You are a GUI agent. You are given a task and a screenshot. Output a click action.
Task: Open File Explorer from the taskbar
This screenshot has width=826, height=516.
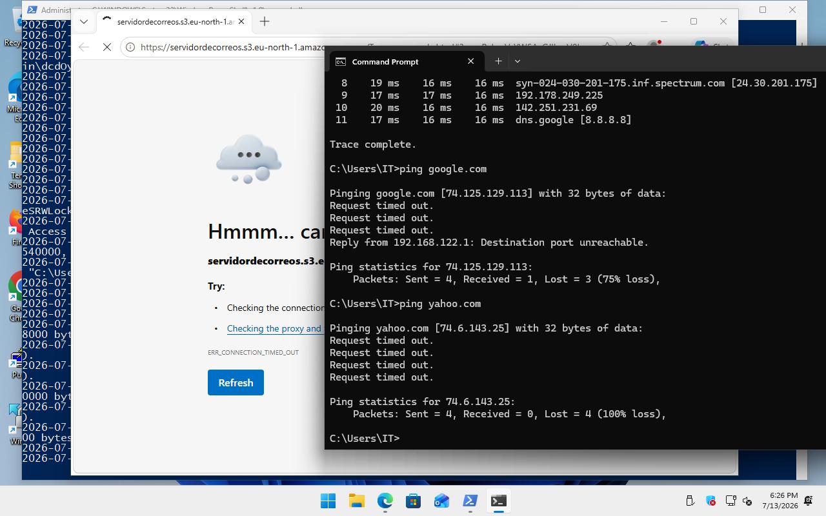[357, 501]
